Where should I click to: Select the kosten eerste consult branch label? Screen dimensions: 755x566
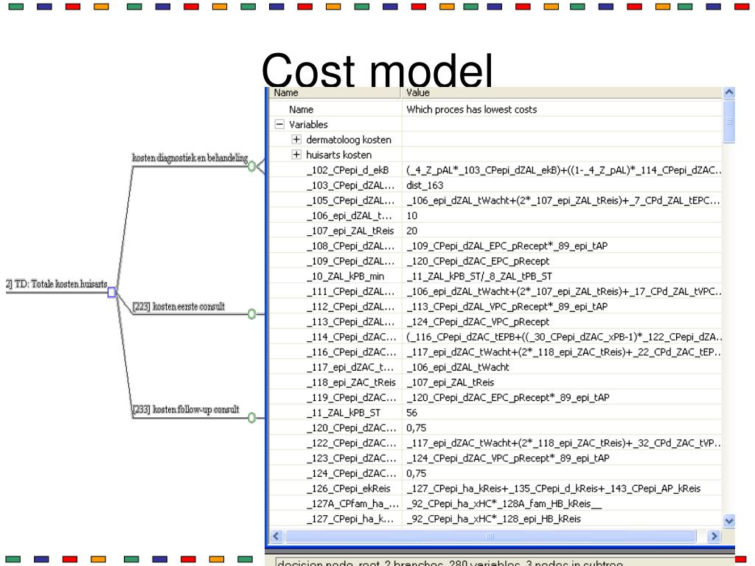click(x=178, y=307)
